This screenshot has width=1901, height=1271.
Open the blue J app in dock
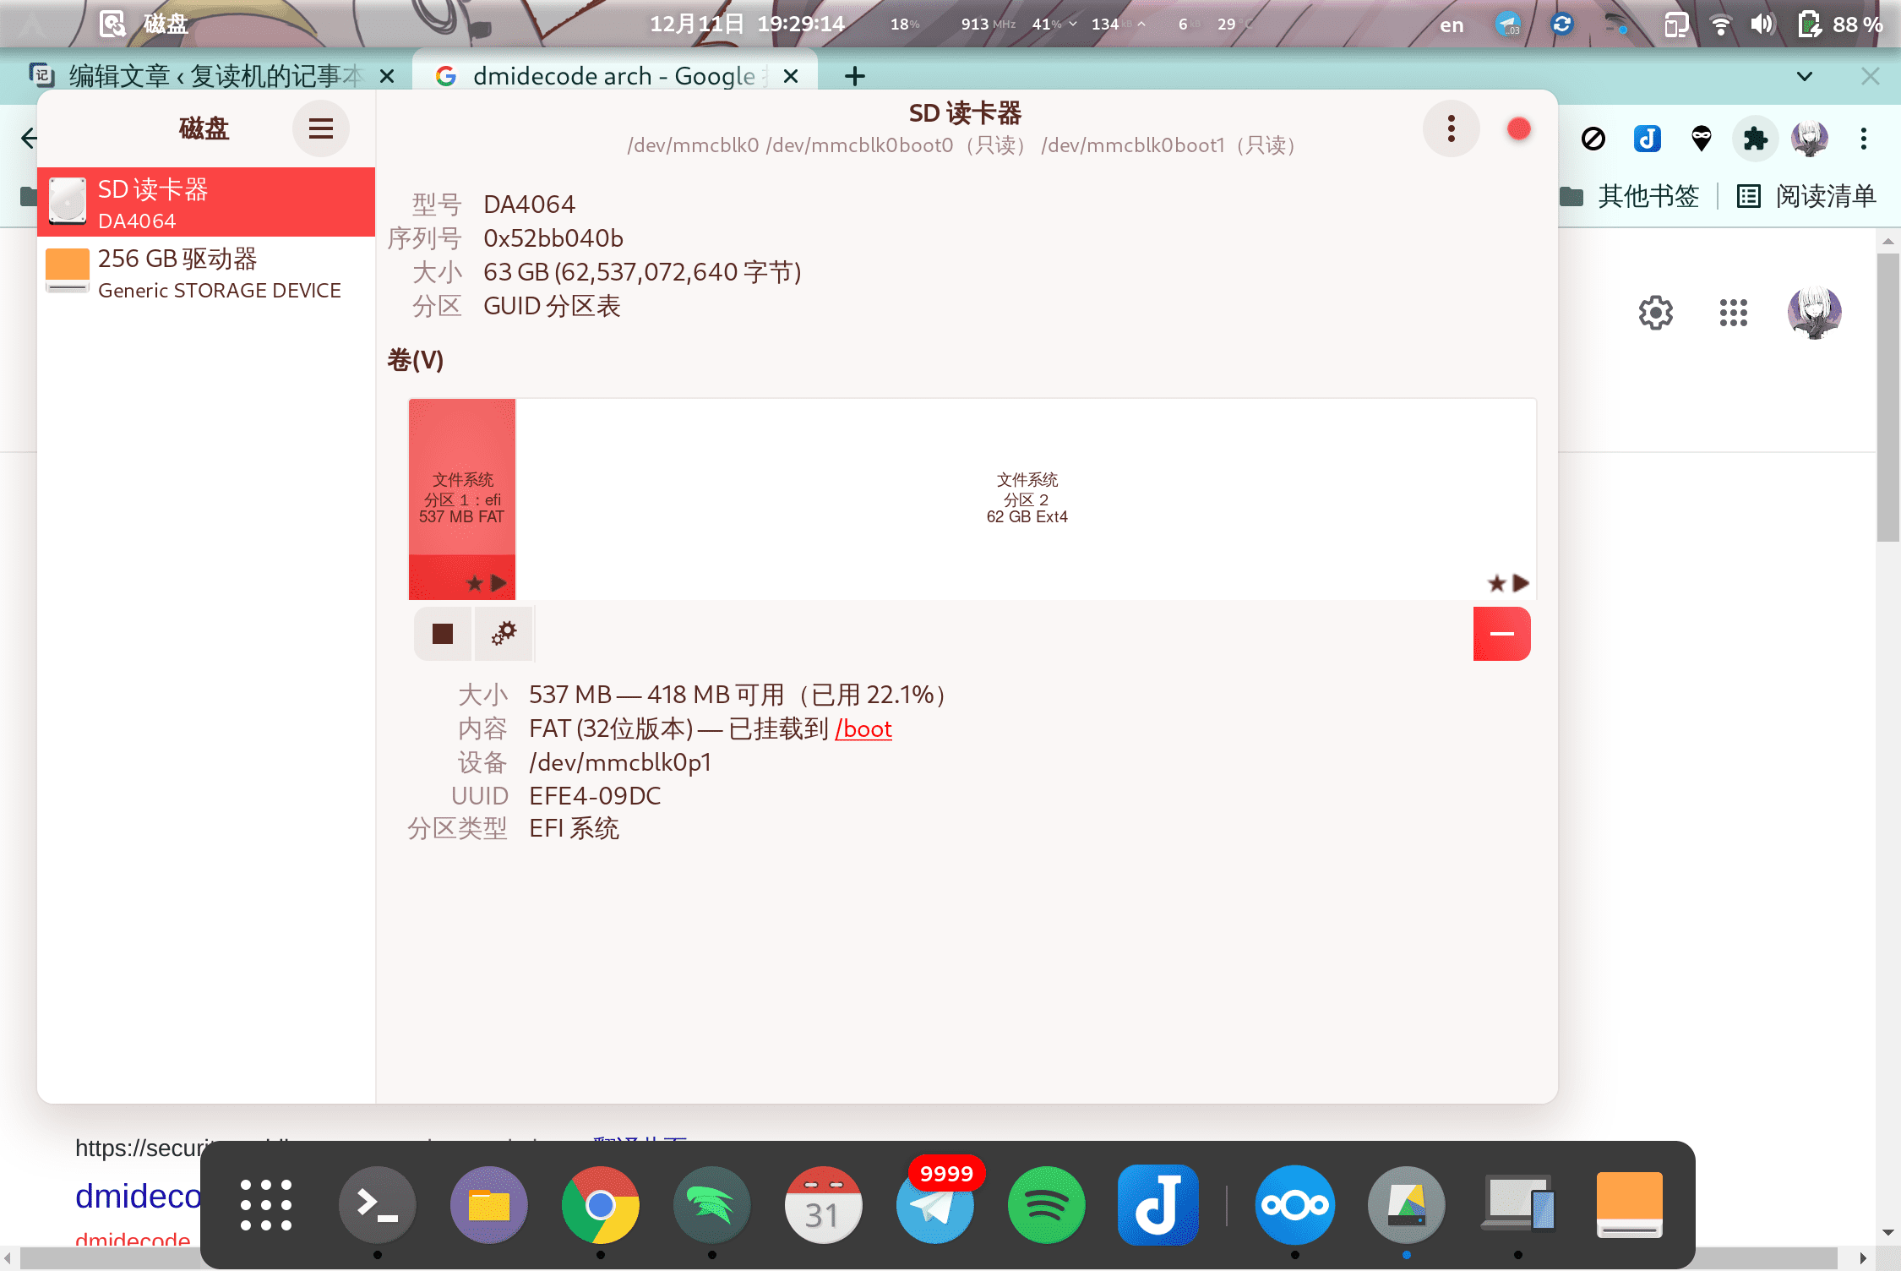point(1158,1205)
